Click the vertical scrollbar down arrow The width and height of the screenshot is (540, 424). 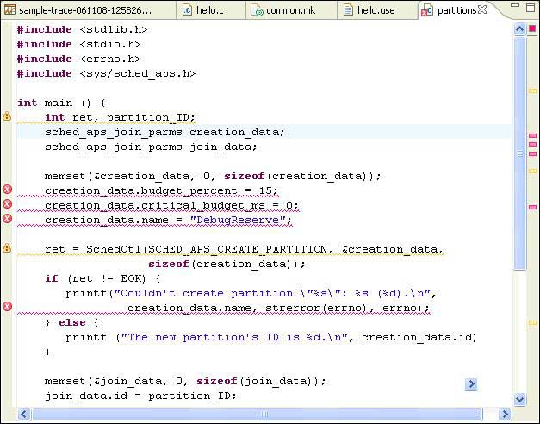tap(519, 400)
